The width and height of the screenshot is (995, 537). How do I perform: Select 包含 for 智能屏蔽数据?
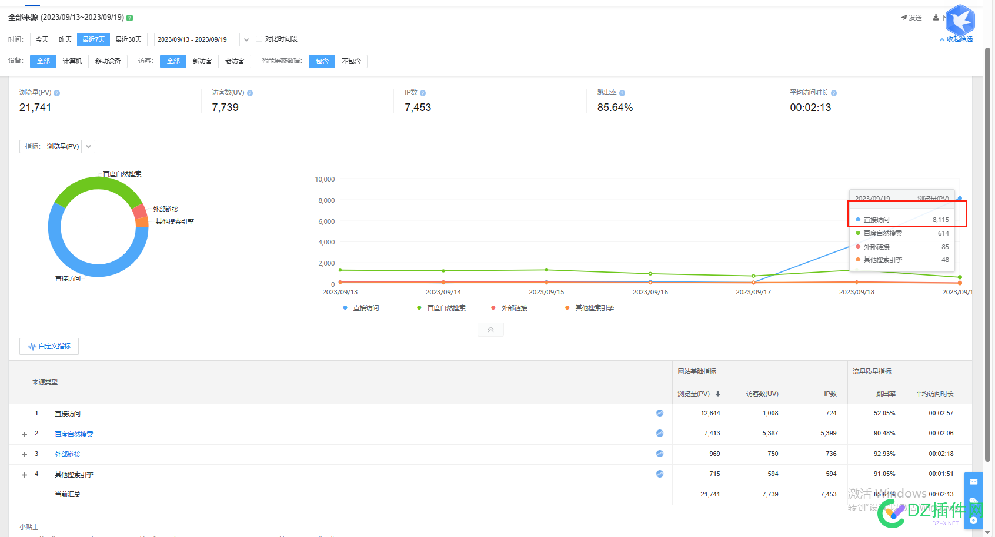point(322,61)
